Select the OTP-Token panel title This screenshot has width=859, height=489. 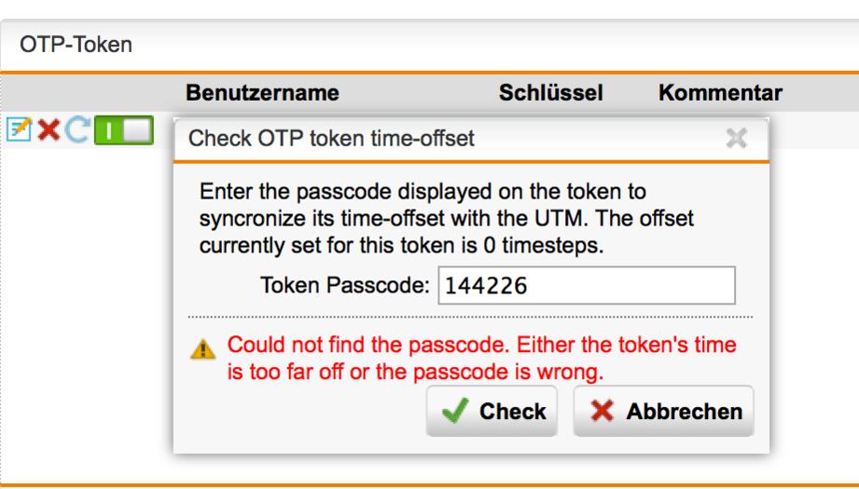coord(76,45)
